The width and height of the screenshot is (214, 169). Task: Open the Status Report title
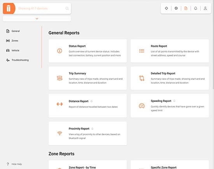(x=77, y=46)
